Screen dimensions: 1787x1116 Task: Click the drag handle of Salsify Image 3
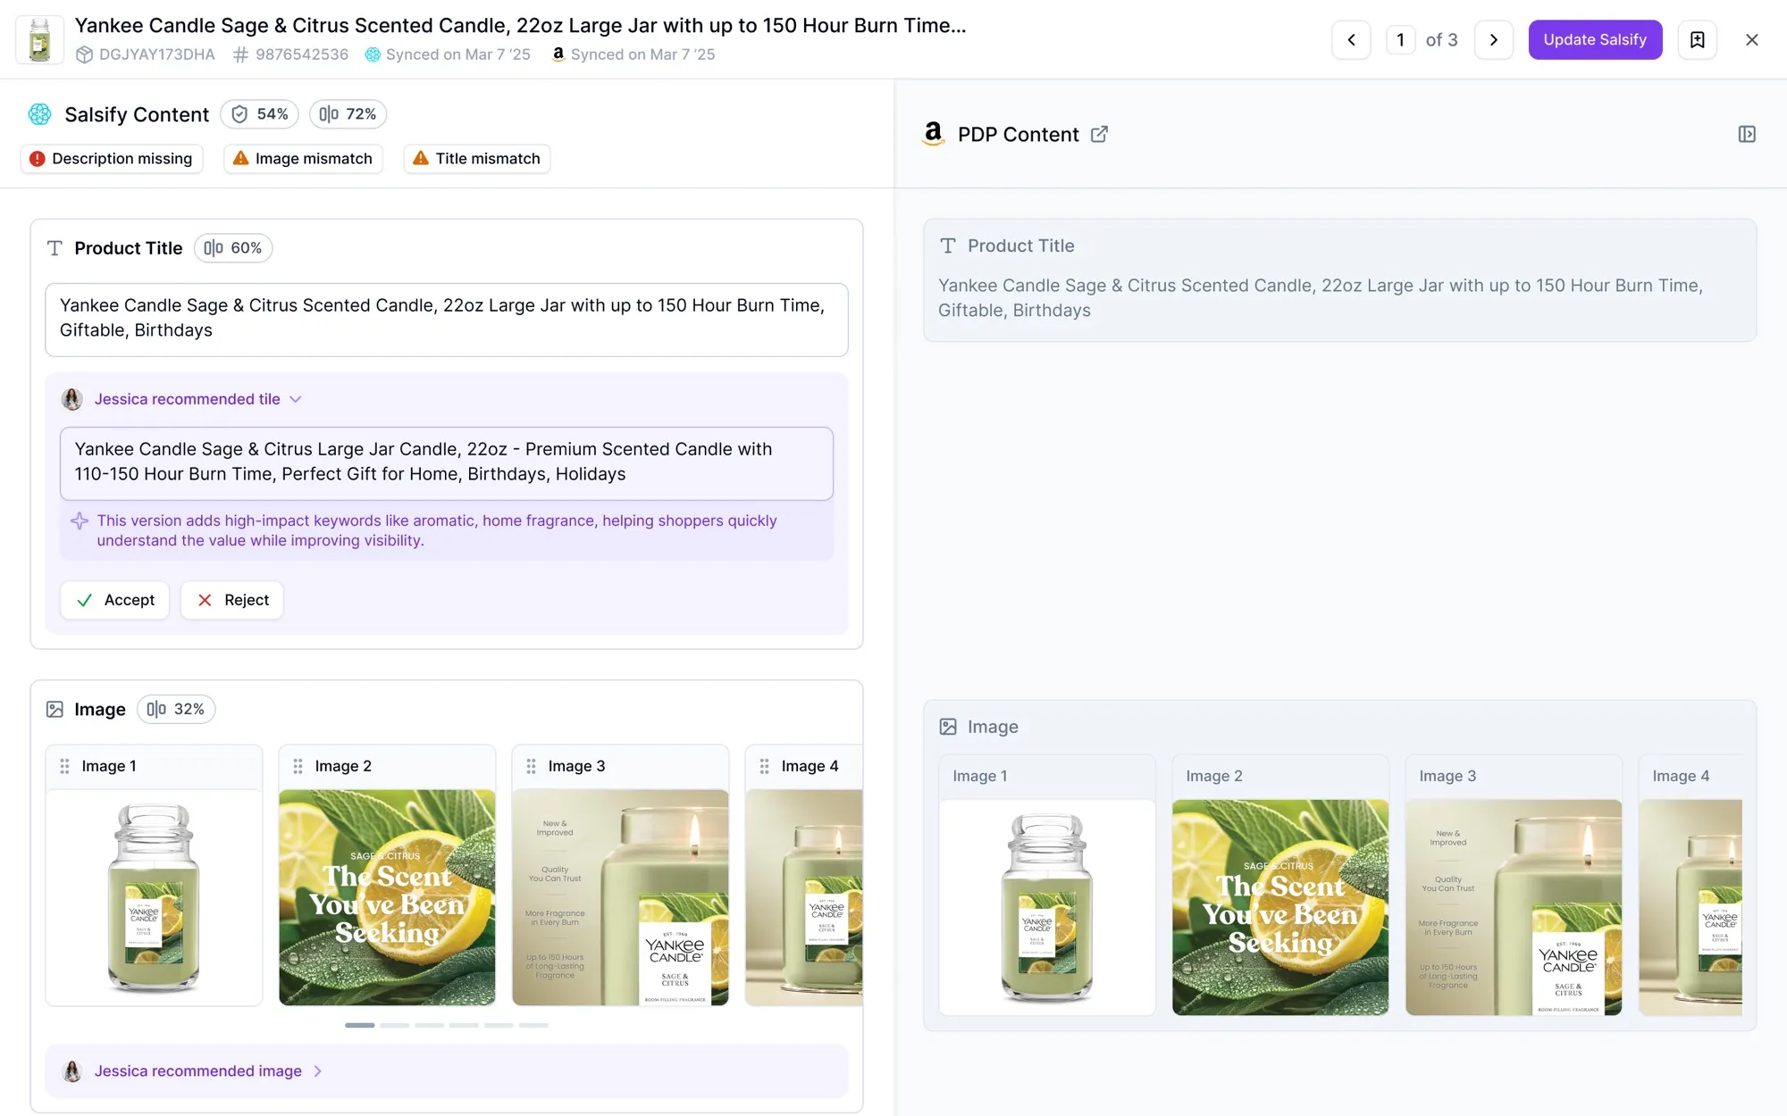[531, 766]
